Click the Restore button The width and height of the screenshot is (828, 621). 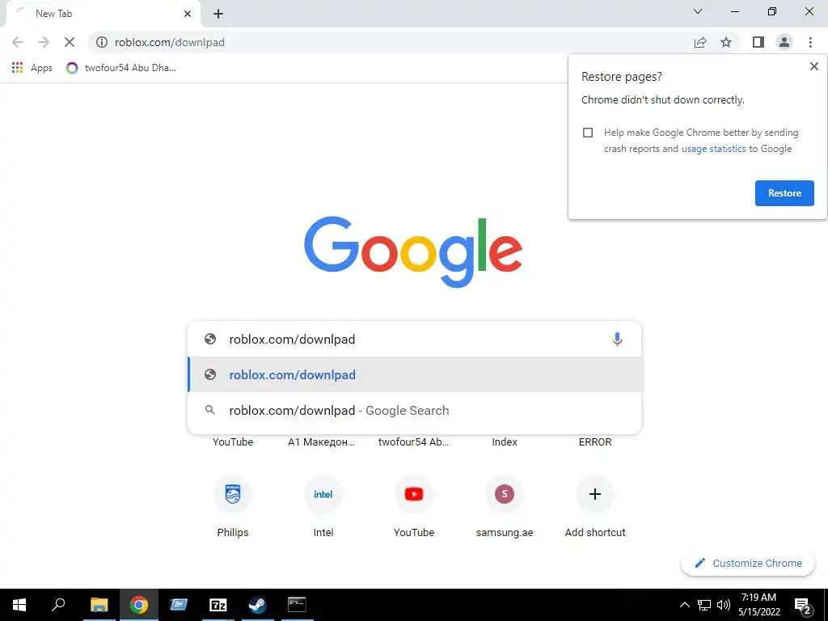784,193
